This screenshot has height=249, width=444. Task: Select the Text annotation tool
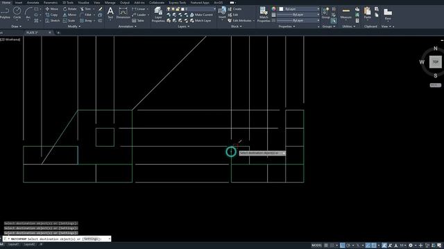pos(110,13)
